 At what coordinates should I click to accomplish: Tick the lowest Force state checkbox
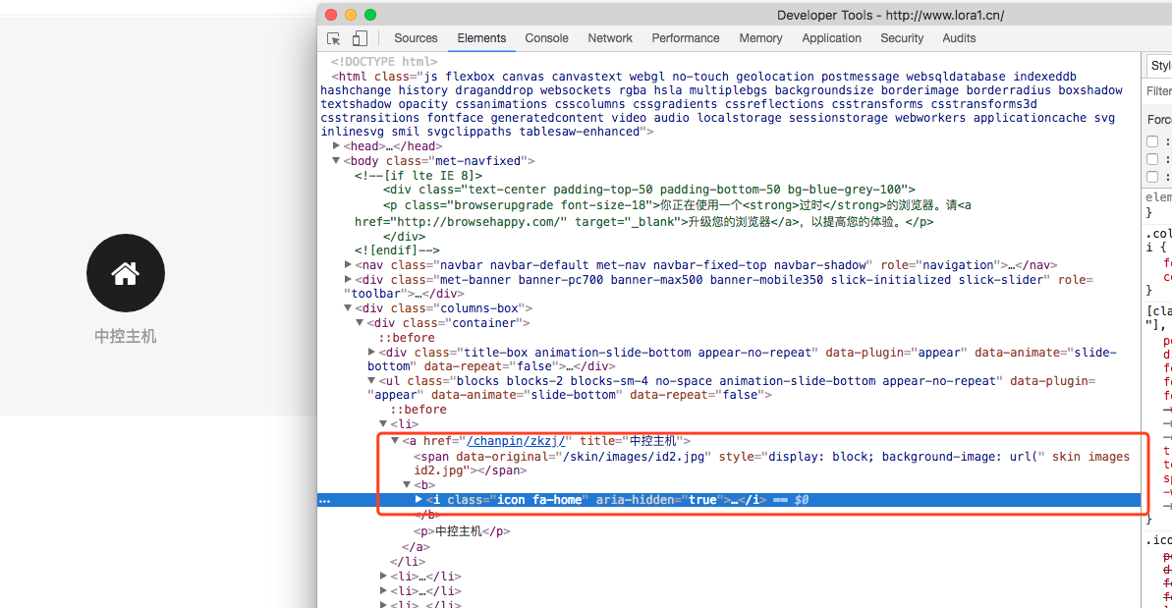point(1152,177)
